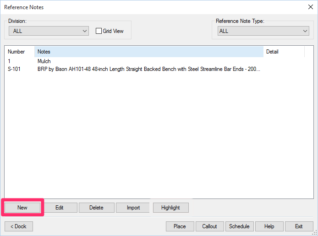Screen dimensions: 318x236
Task: Close the Reference Notes dialog
Action: click(x=311, y=7)
